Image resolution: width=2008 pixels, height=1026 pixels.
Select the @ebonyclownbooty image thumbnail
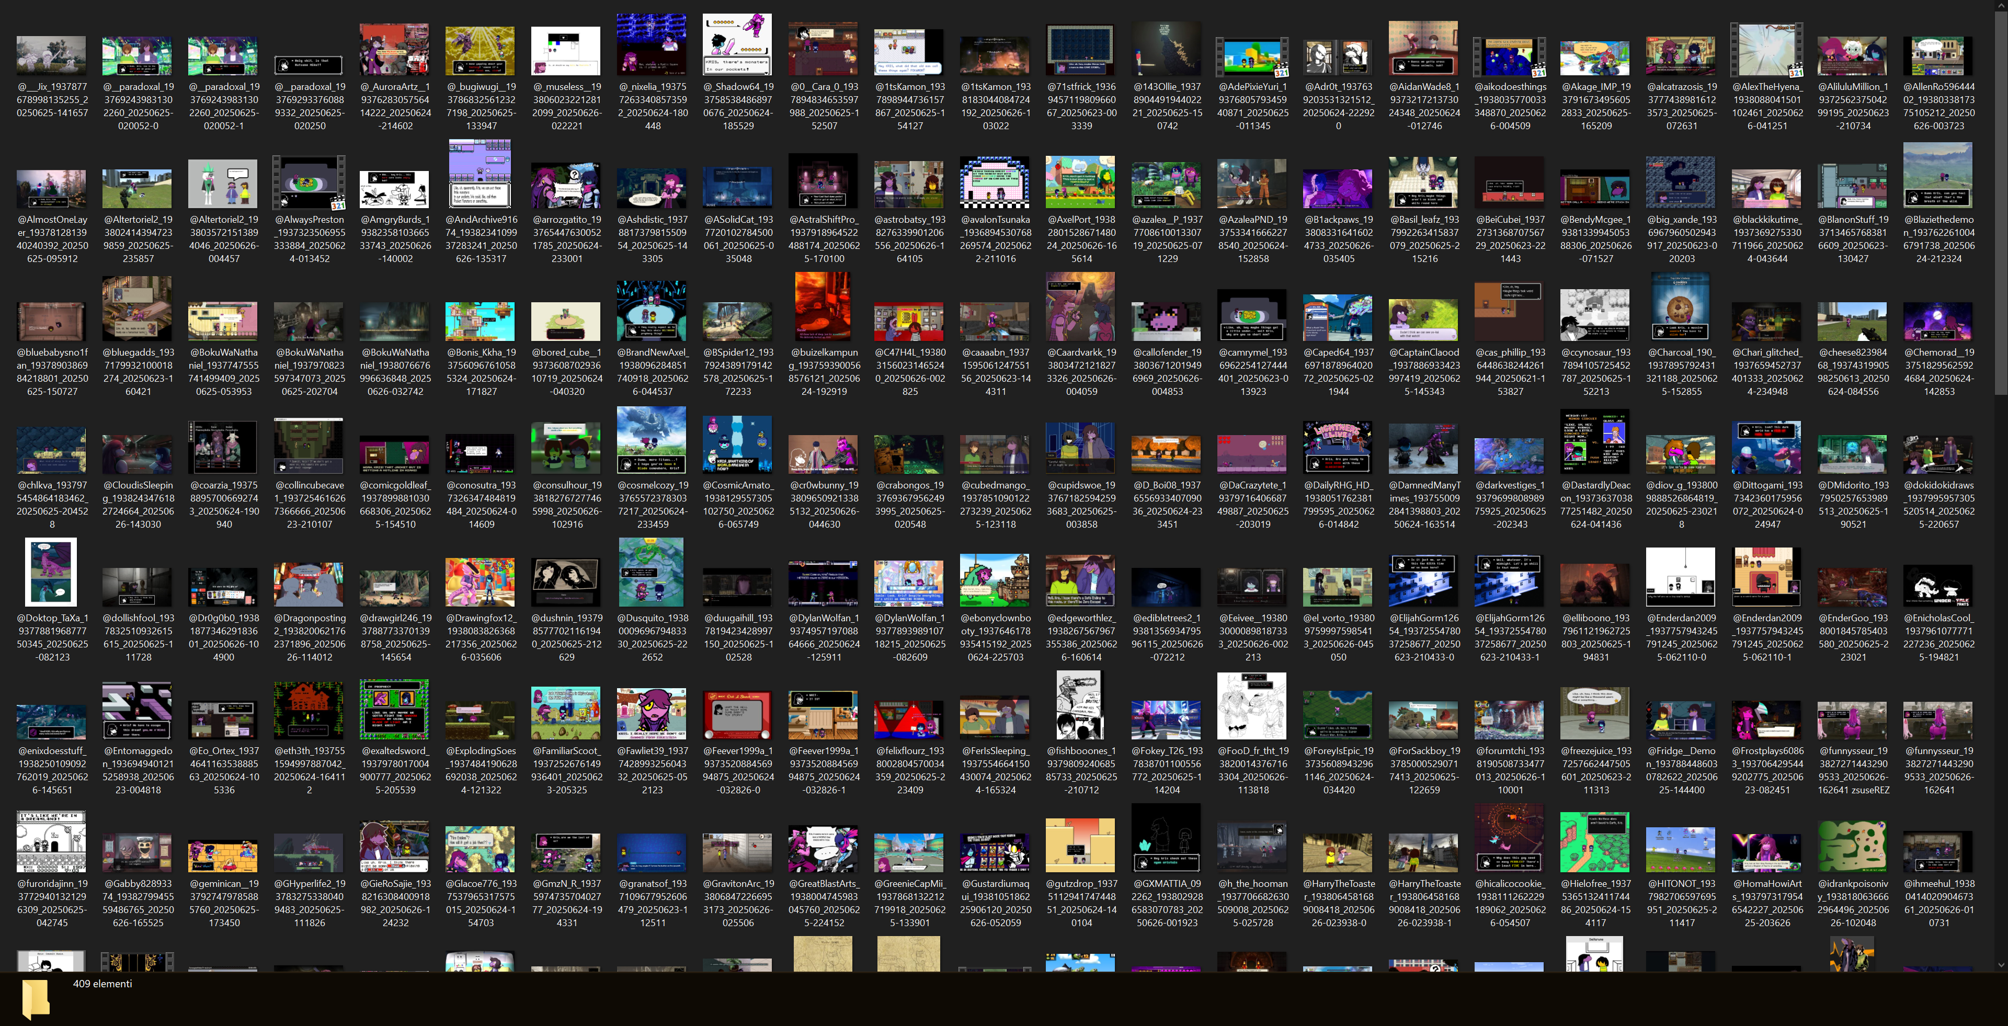995,580
